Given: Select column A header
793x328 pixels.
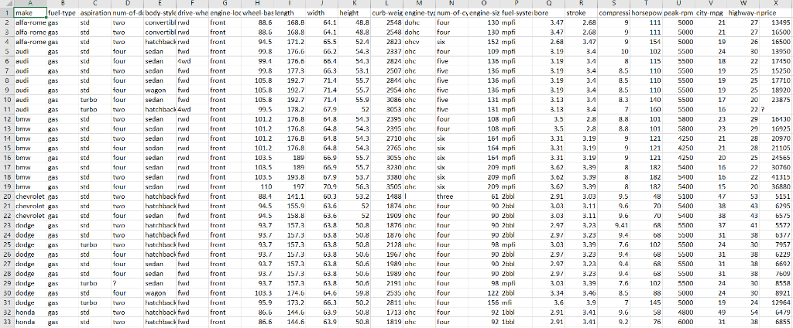Looking at the screenshot, I should (30, 3).
